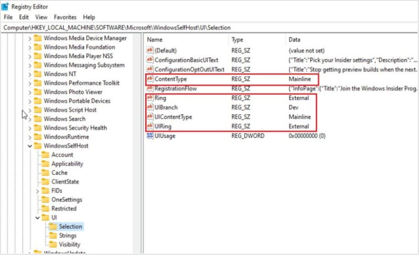Click the Restricted folder icon
The height and width of the screenshot is (255, 419).
coord(45,209)
